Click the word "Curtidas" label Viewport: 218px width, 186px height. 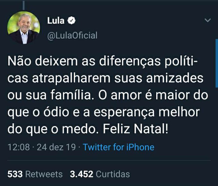click(x=113, y=174)
